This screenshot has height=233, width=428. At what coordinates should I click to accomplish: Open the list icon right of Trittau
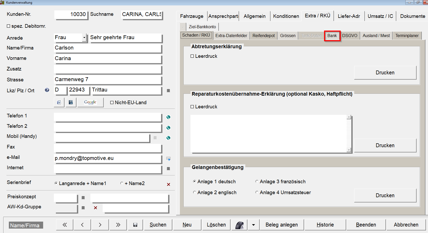click(168, 90)
